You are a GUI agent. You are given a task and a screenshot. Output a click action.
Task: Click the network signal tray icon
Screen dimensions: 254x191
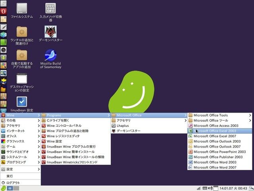pyautogui.click(x=198, y=188)
